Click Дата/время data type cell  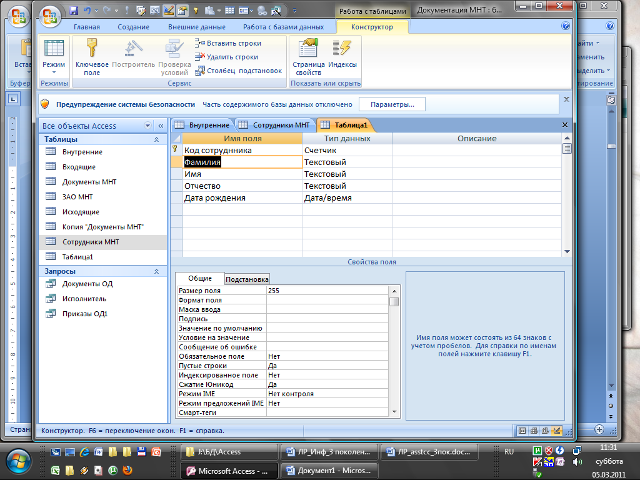(x=347, y=198)
